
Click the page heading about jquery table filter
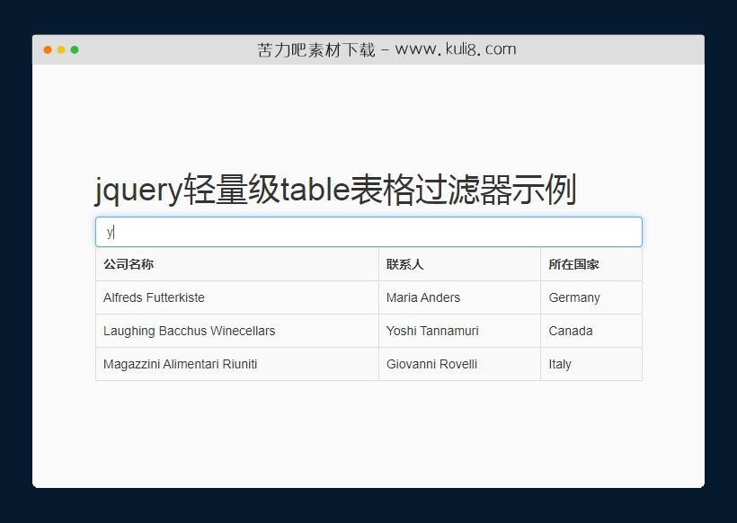(x=337, y=190)
